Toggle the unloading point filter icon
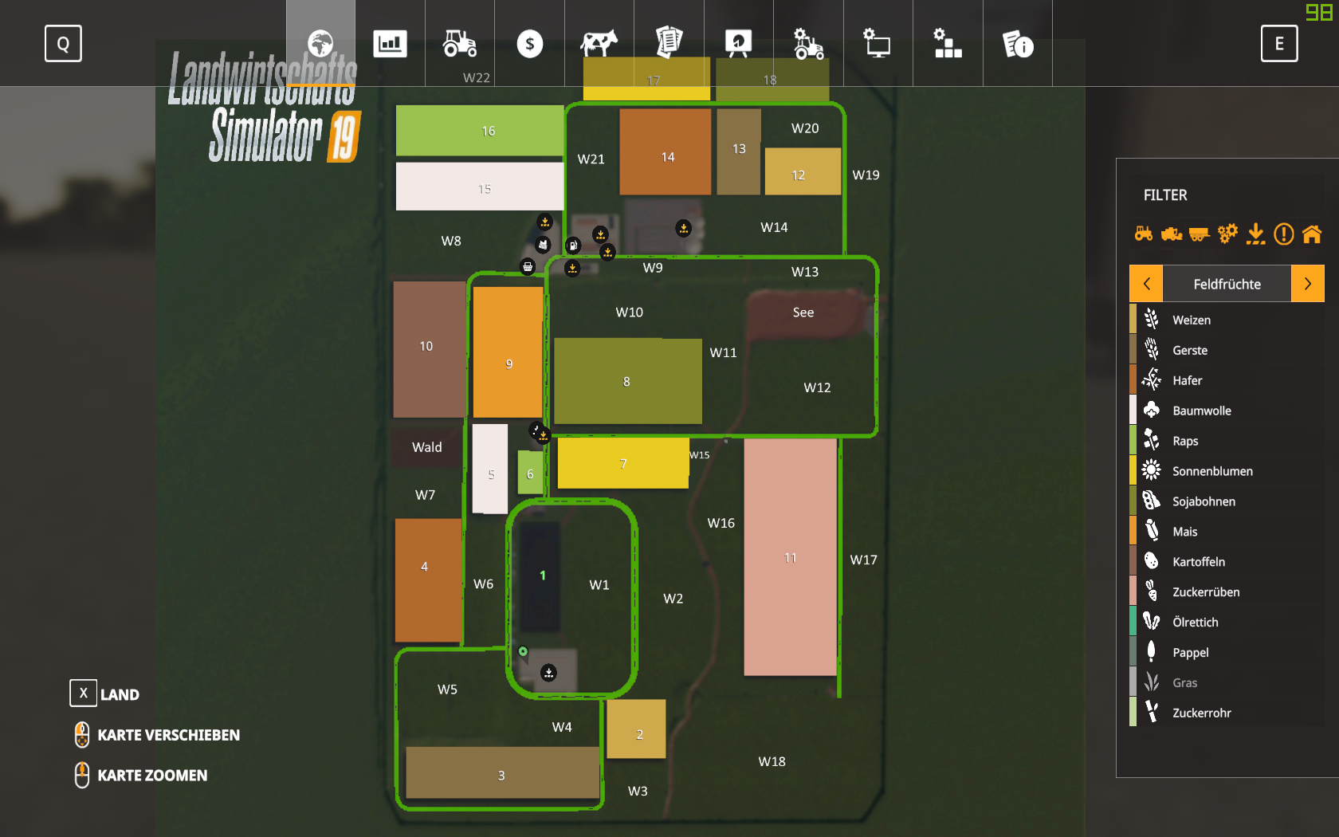 1255,234
